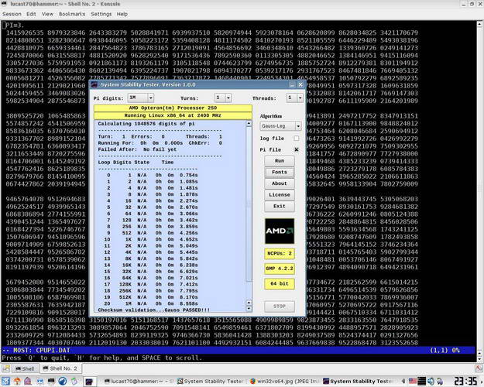Click the GMP 4.2.2 yellow label
Image resolution: width=484 pixels, height=387 pixels.
pyautogui.click(x=280, y=269)
